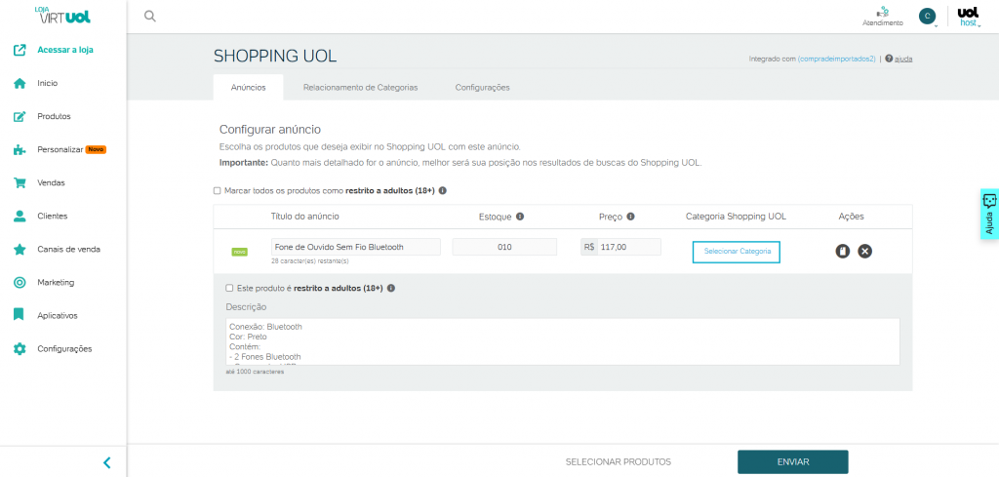
Task: Click the 'até 1000 caracteres' note
Action: [255, 372]
